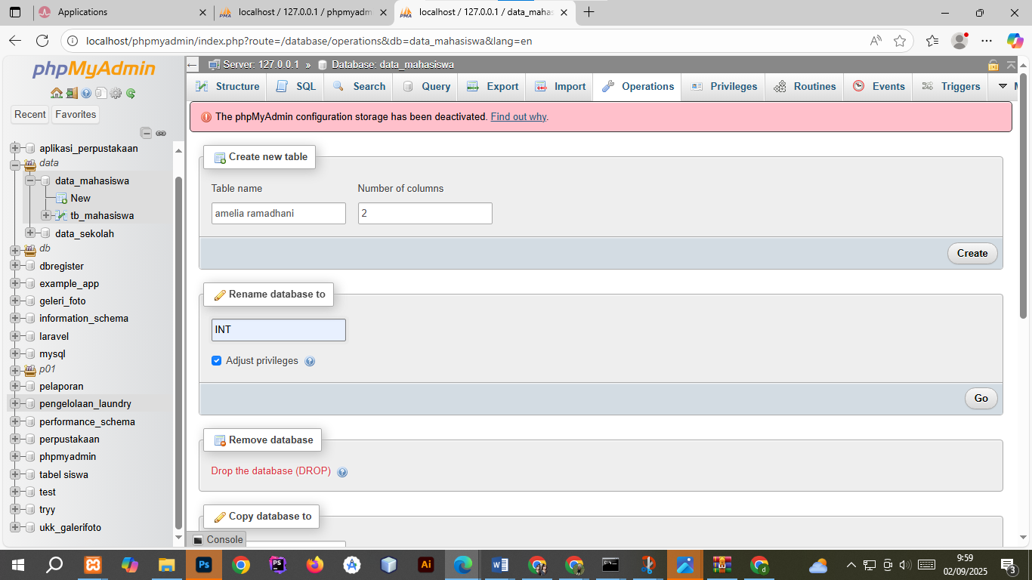Image resolution: width=1032 pixels, height=580 pixels.
Task: Open File Explorer from the taskbar
Action: 167,565
